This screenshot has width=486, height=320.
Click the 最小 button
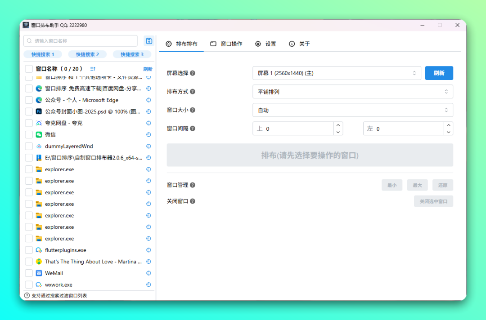(392, 185)
